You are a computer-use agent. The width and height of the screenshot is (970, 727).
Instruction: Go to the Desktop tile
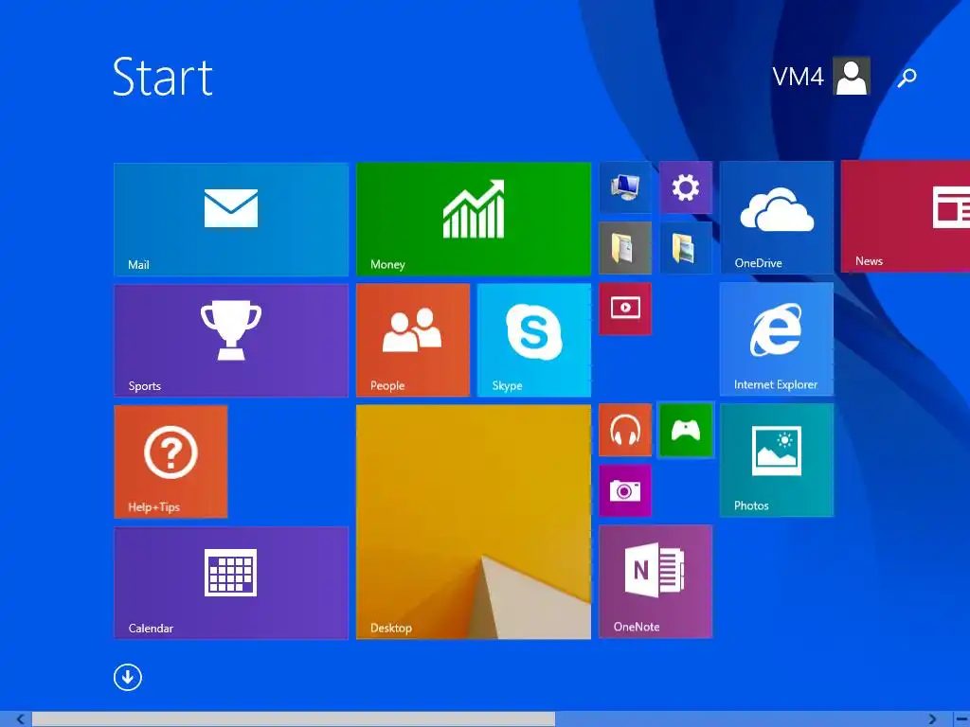[474, 522]
